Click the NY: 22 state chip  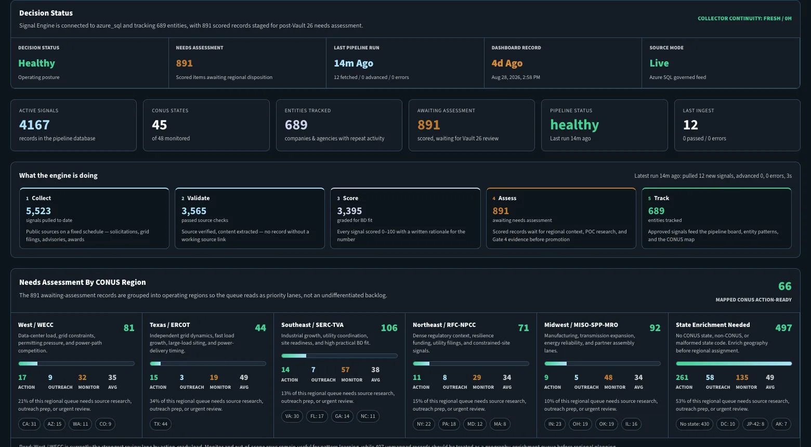(424, 424)
